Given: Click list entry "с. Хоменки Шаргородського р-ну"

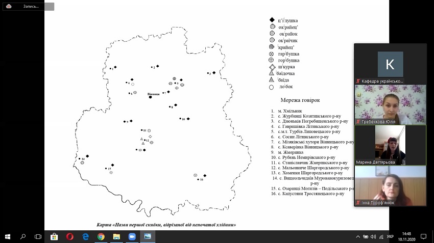Looking at the screenshot, I should tap(310, 173).
